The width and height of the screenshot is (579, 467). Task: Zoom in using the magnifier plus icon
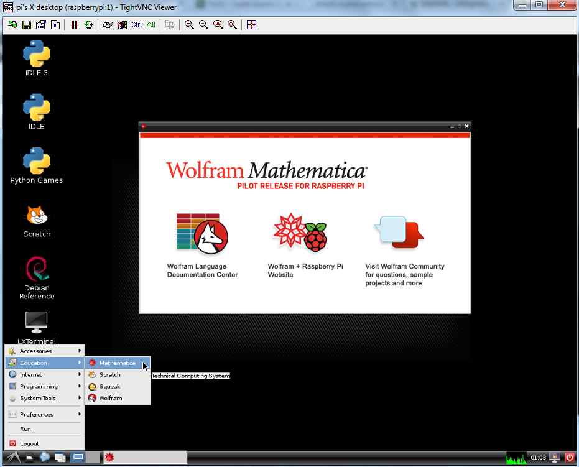click(189, 25)
